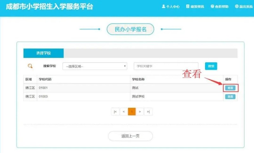The height and width of the screenshot is (153, 254).
Task: Focus the 学校关键字 input field
Action: point(166,66)
